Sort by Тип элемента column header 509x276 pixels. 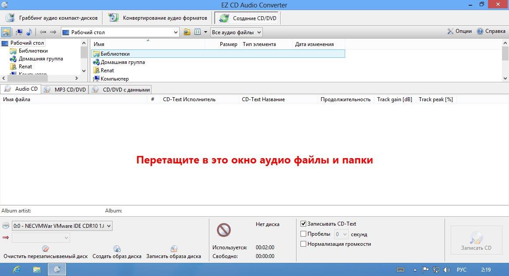click(266, 44)
